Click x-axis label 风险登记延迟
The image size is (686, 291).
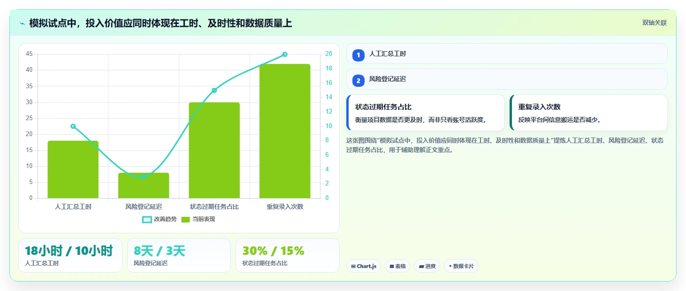coord(144,207)
